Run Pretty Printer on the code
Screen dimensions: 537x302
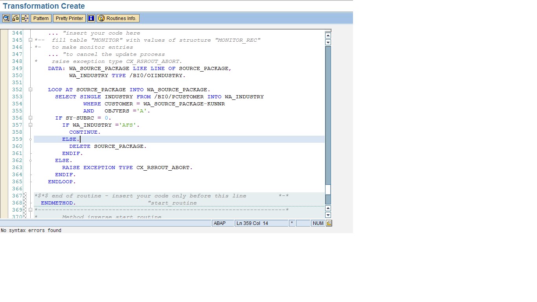(x=69, y=18)
